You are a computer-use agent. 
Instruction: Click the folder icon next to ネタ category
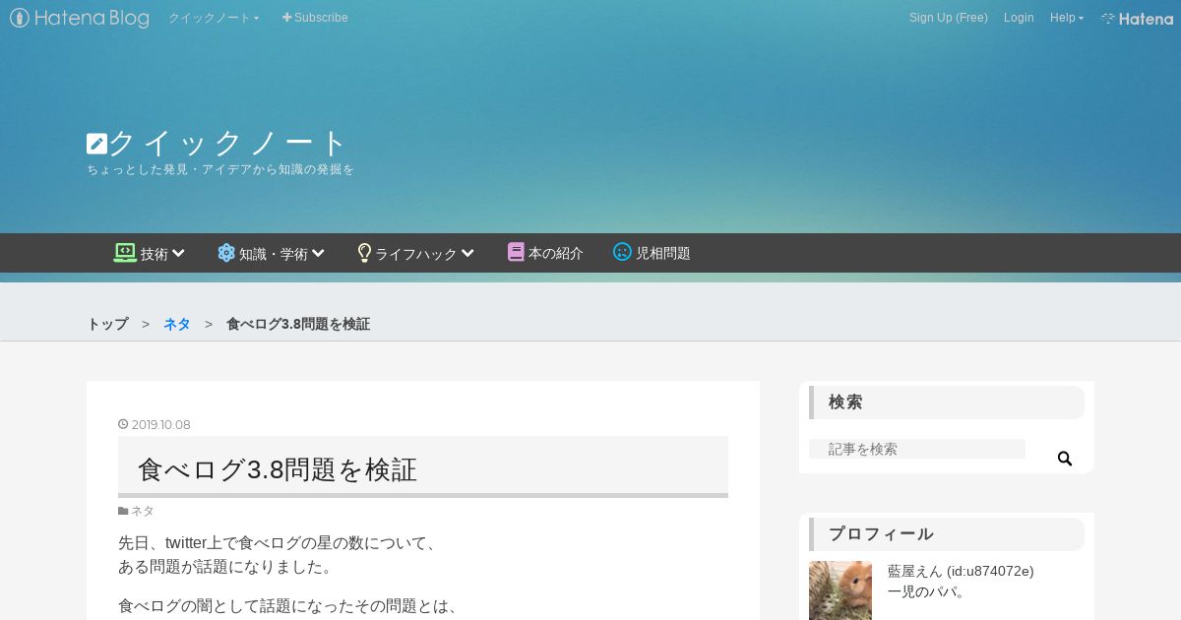click(123, 511)
